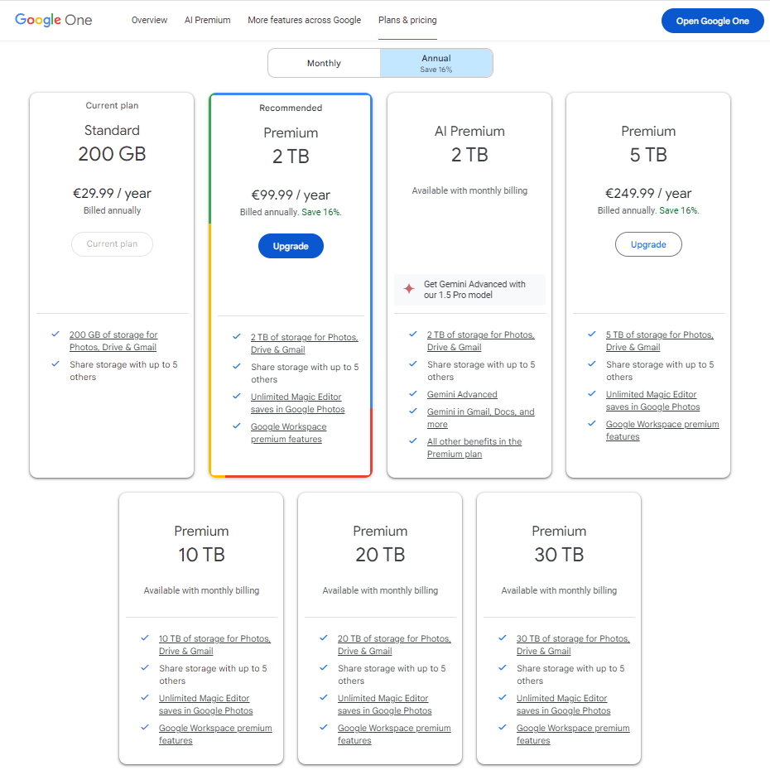Click "Billed annually" under the Standard plan price

[x=112, y=210]
